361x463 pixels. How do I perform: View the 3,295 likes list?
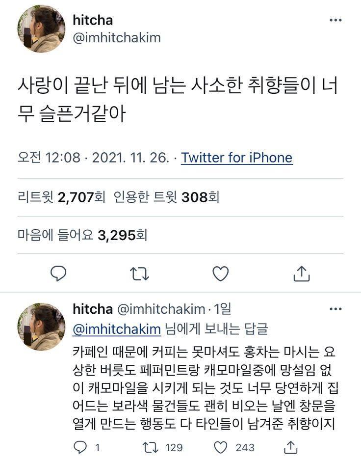tap(82, 235)
